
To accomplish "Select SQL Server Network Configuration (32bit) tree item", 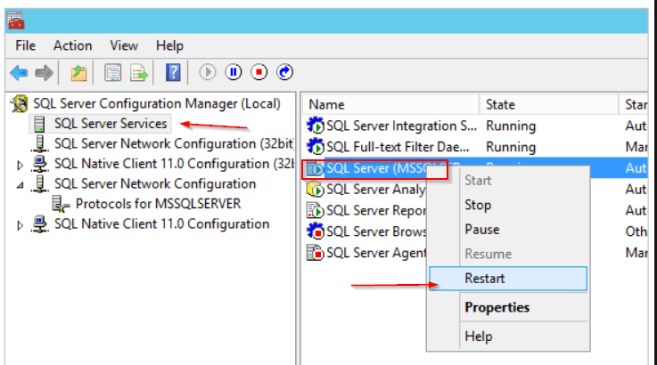I will [174, 143].
